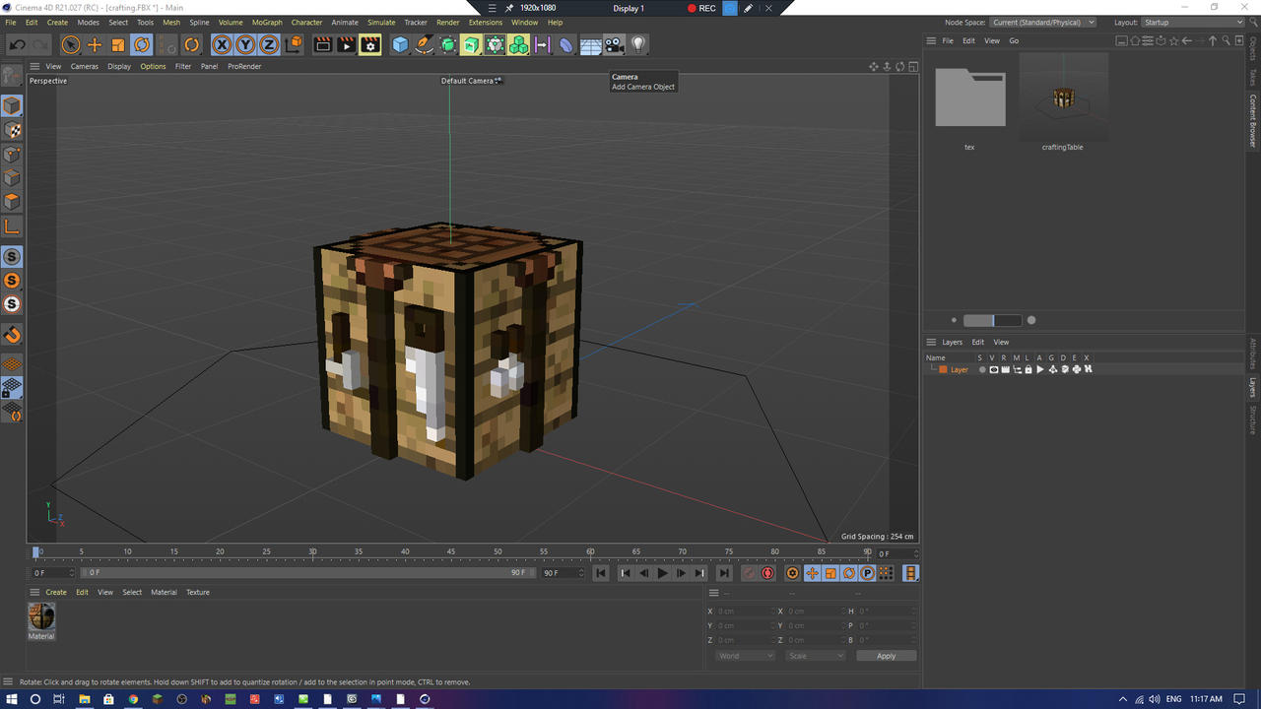Add a Camera object

click(x=615, y=44)
